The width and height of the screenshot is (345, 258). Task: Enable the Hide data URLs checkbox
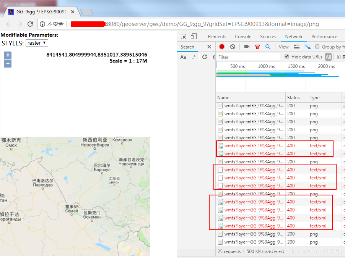click(286, 56)
